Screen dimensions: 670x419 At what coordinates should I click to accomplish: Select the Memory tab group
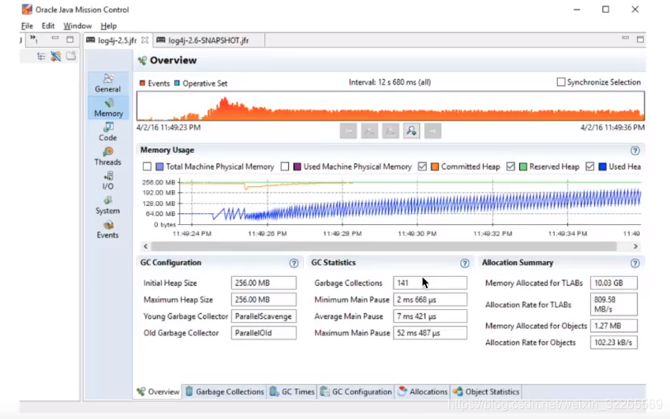click(108, 107)
